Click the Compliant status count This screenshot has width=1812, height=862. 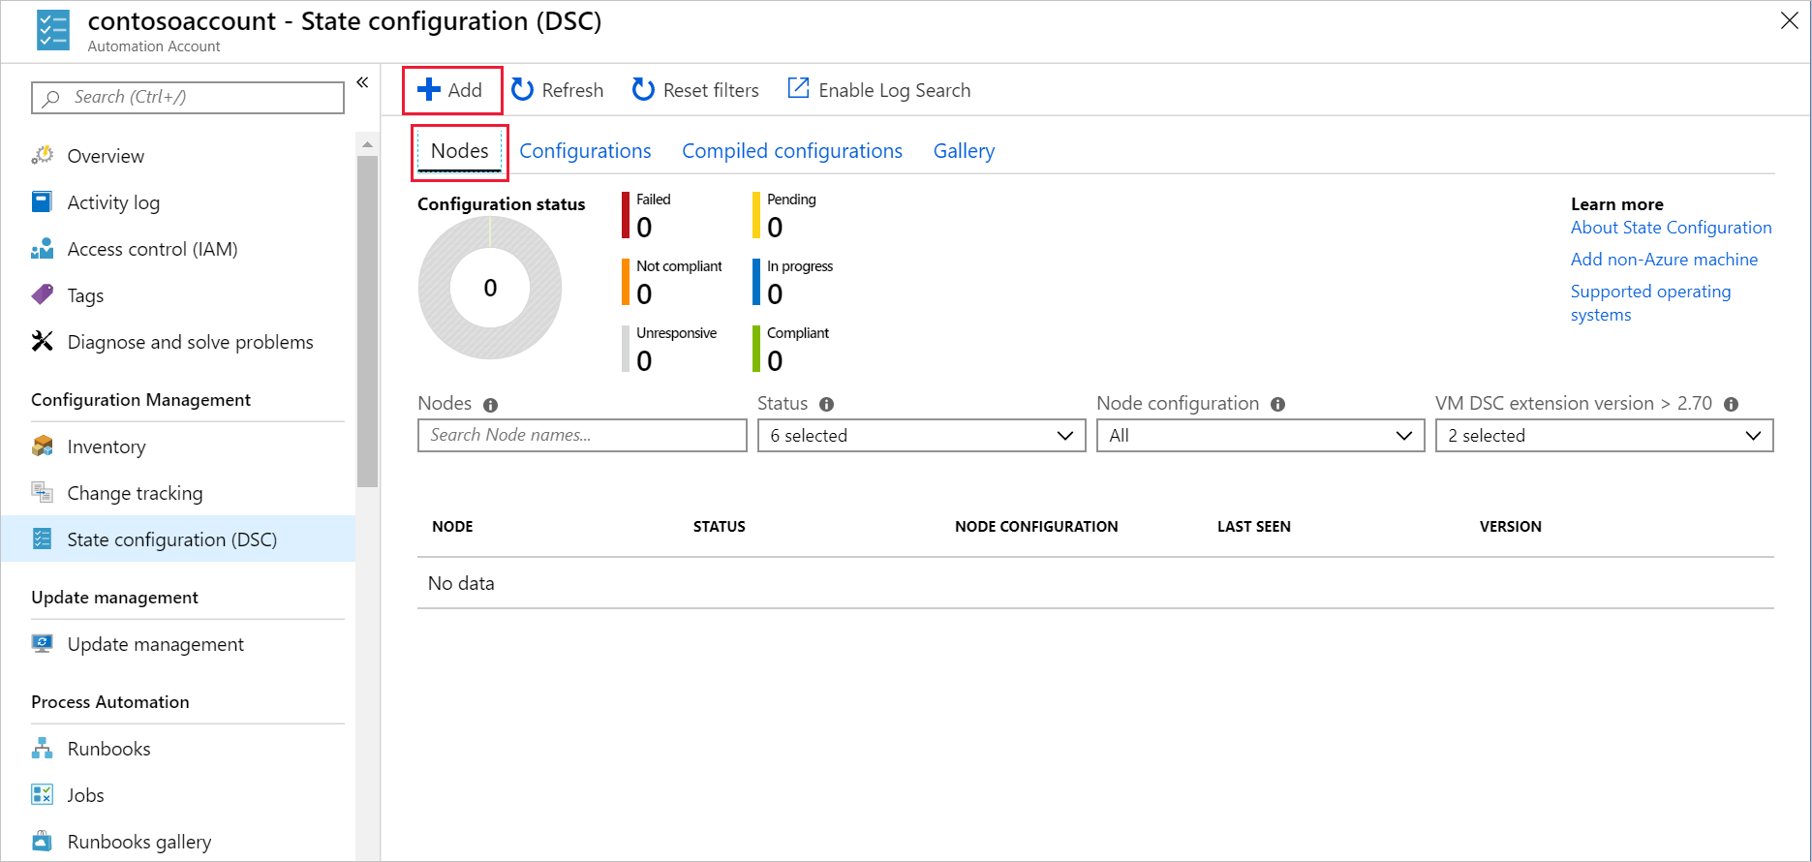[x=775, y=361]
